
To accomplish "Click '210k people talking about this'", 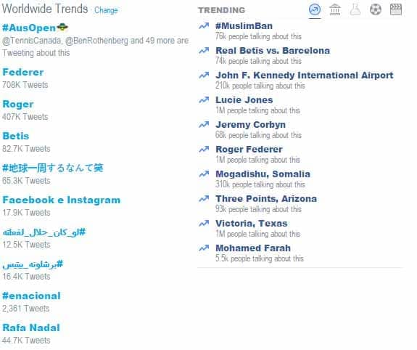I will click(260, 86).
